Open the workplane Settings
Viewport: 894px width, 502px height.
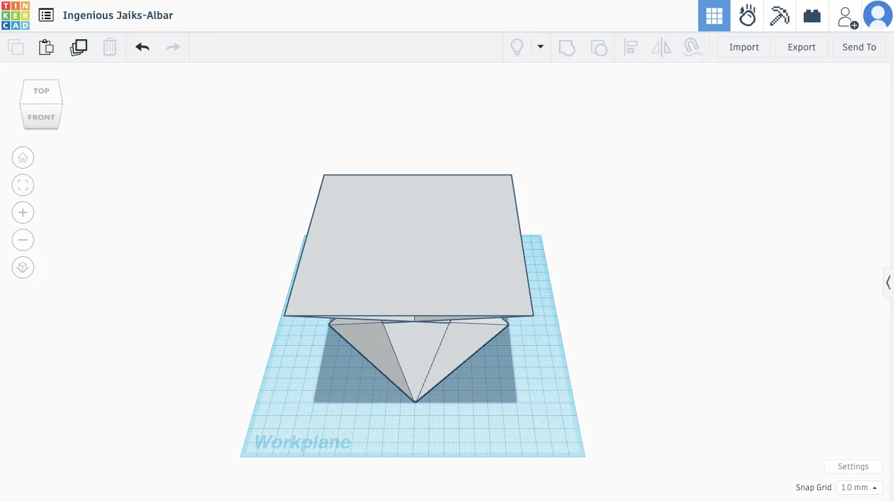pos(853,466)
